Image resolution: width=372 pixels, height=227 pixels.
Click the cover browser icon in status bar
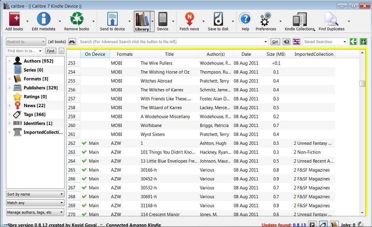[x=313, y=224]
